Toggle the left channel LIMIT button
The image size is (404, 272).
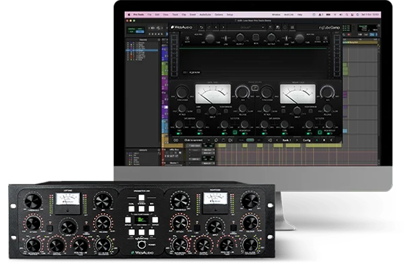(198, 112)
